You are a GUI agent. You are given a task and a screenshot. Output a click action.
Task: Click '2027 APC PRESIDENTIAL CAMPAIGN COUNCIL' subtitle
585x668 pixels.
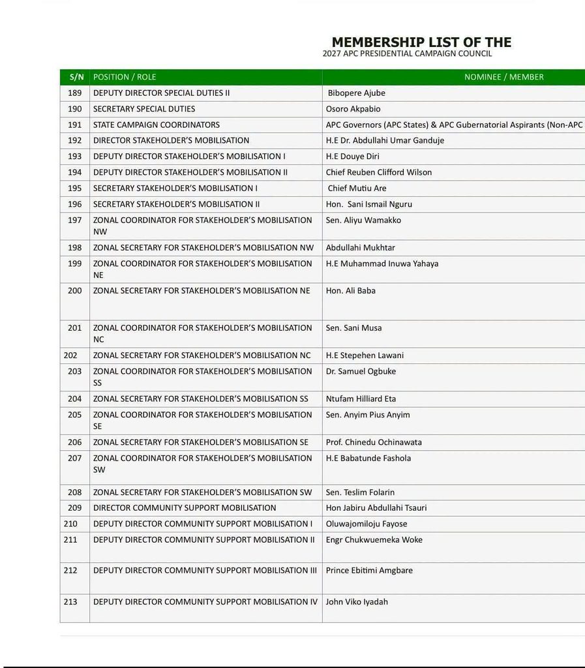point(407,53)
